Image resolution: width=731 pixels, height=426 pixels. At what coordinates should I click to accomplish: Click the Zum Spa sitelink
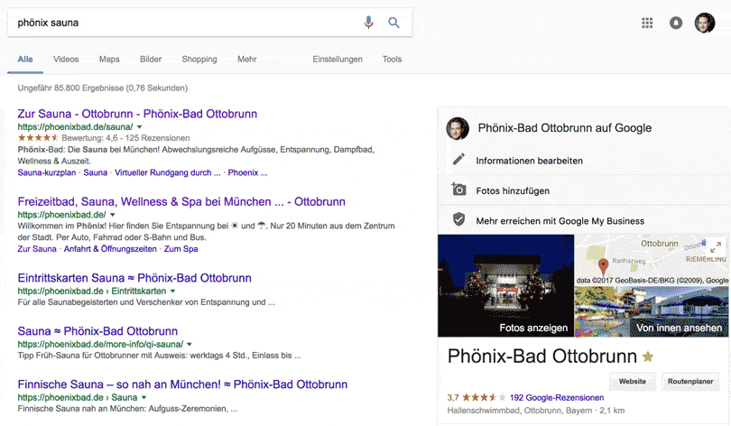click(180, 249)
